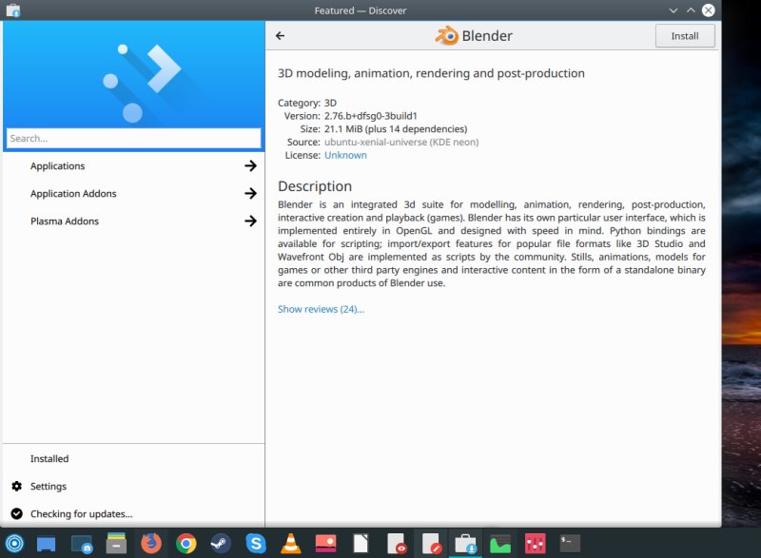761x558 pixels.
Task: Open the file archive manager in taskbar
Action: 116,544
